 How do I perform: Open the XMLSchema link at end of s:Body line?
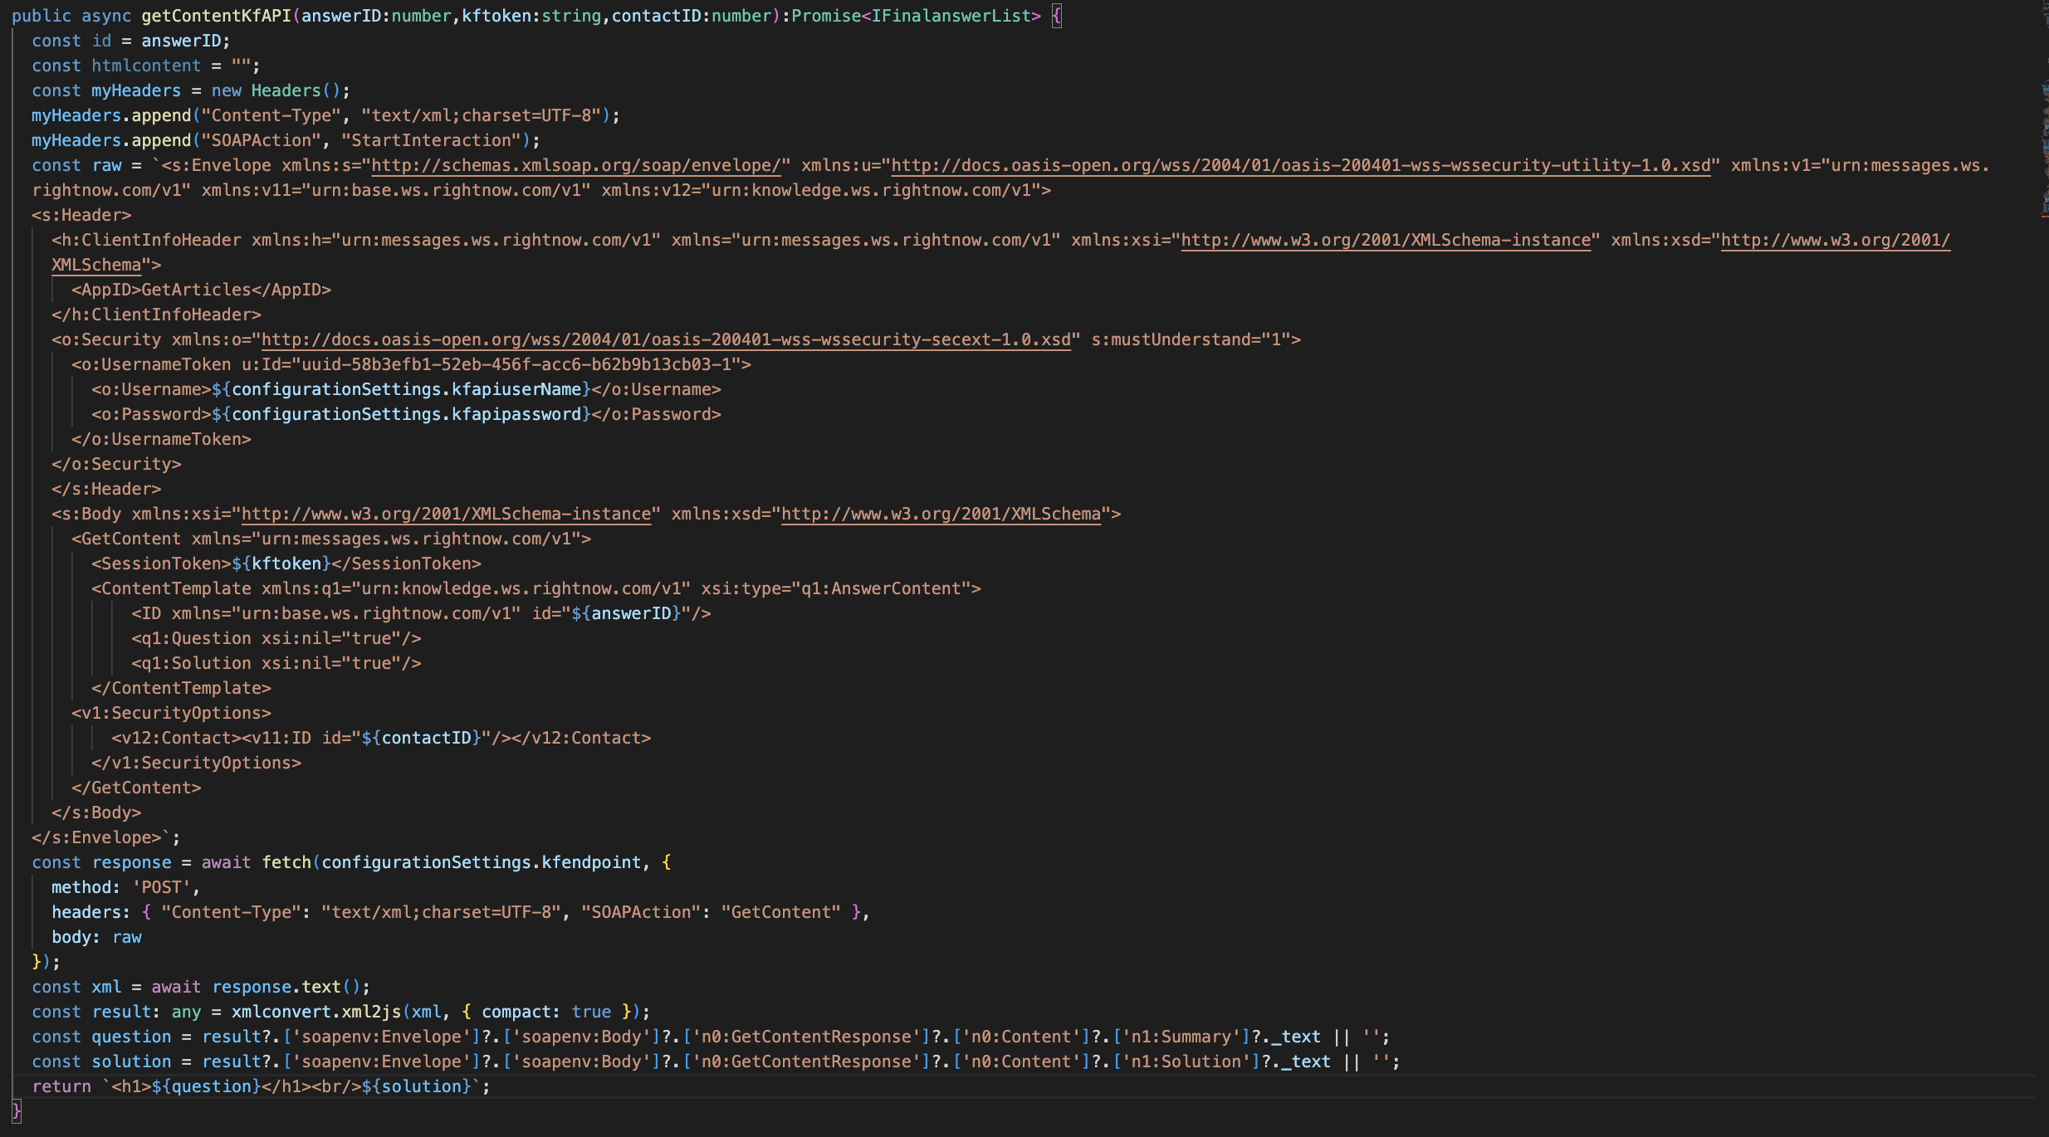pyautogui.click(x=941, y=514)
